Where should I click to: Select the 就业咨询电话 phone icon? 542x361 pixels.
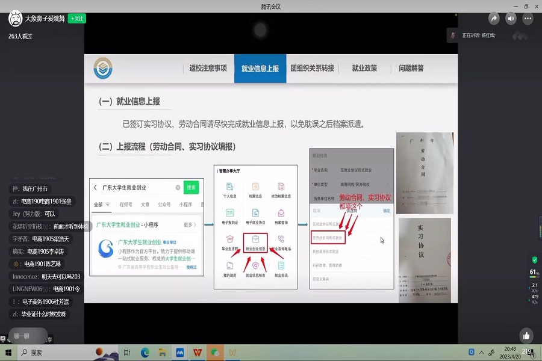point(280,238)
